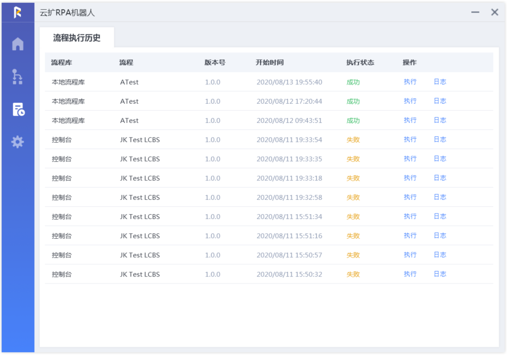The image size is (509, 355).
Task: Click the 流程库 column header
Action: tap(61, 62)
